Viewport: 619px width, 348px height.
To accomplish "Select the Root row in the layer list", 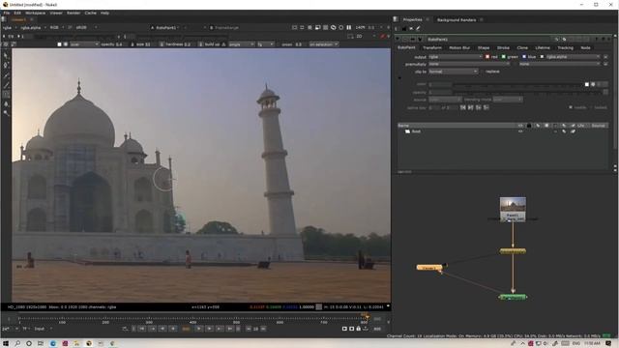I will 503,131.
